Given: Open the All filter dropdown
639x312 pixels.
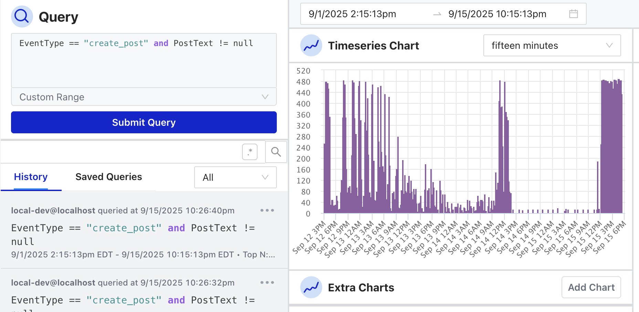Looking at the screenshot, I should [x=235, y=177].
